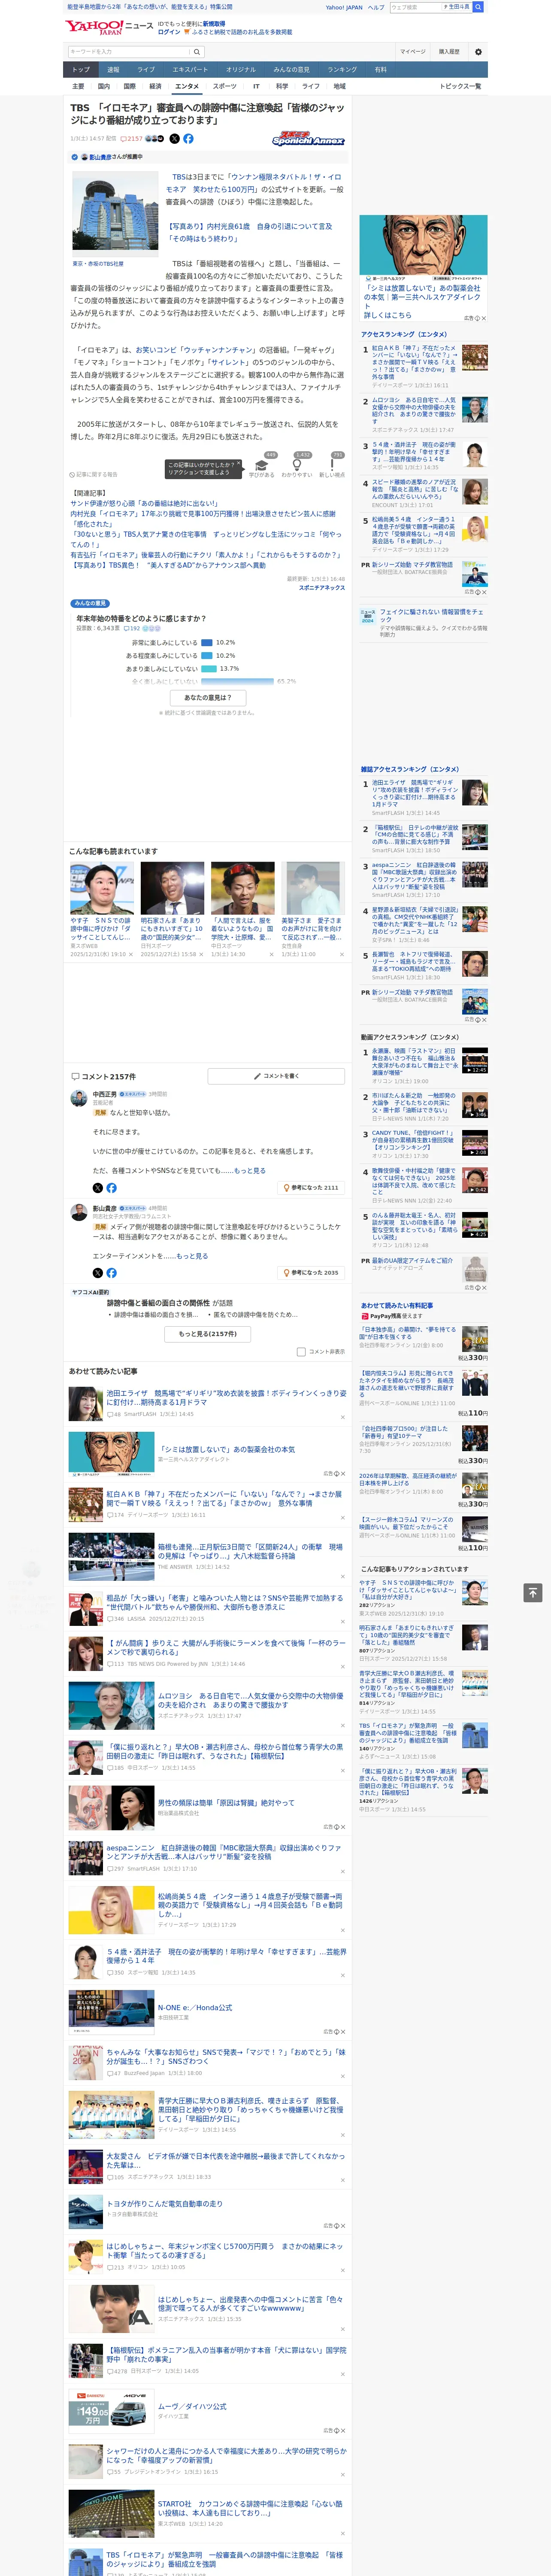
Task: Click the Sponichi Annex publisher logo
Action: click(x=308, y=139)
